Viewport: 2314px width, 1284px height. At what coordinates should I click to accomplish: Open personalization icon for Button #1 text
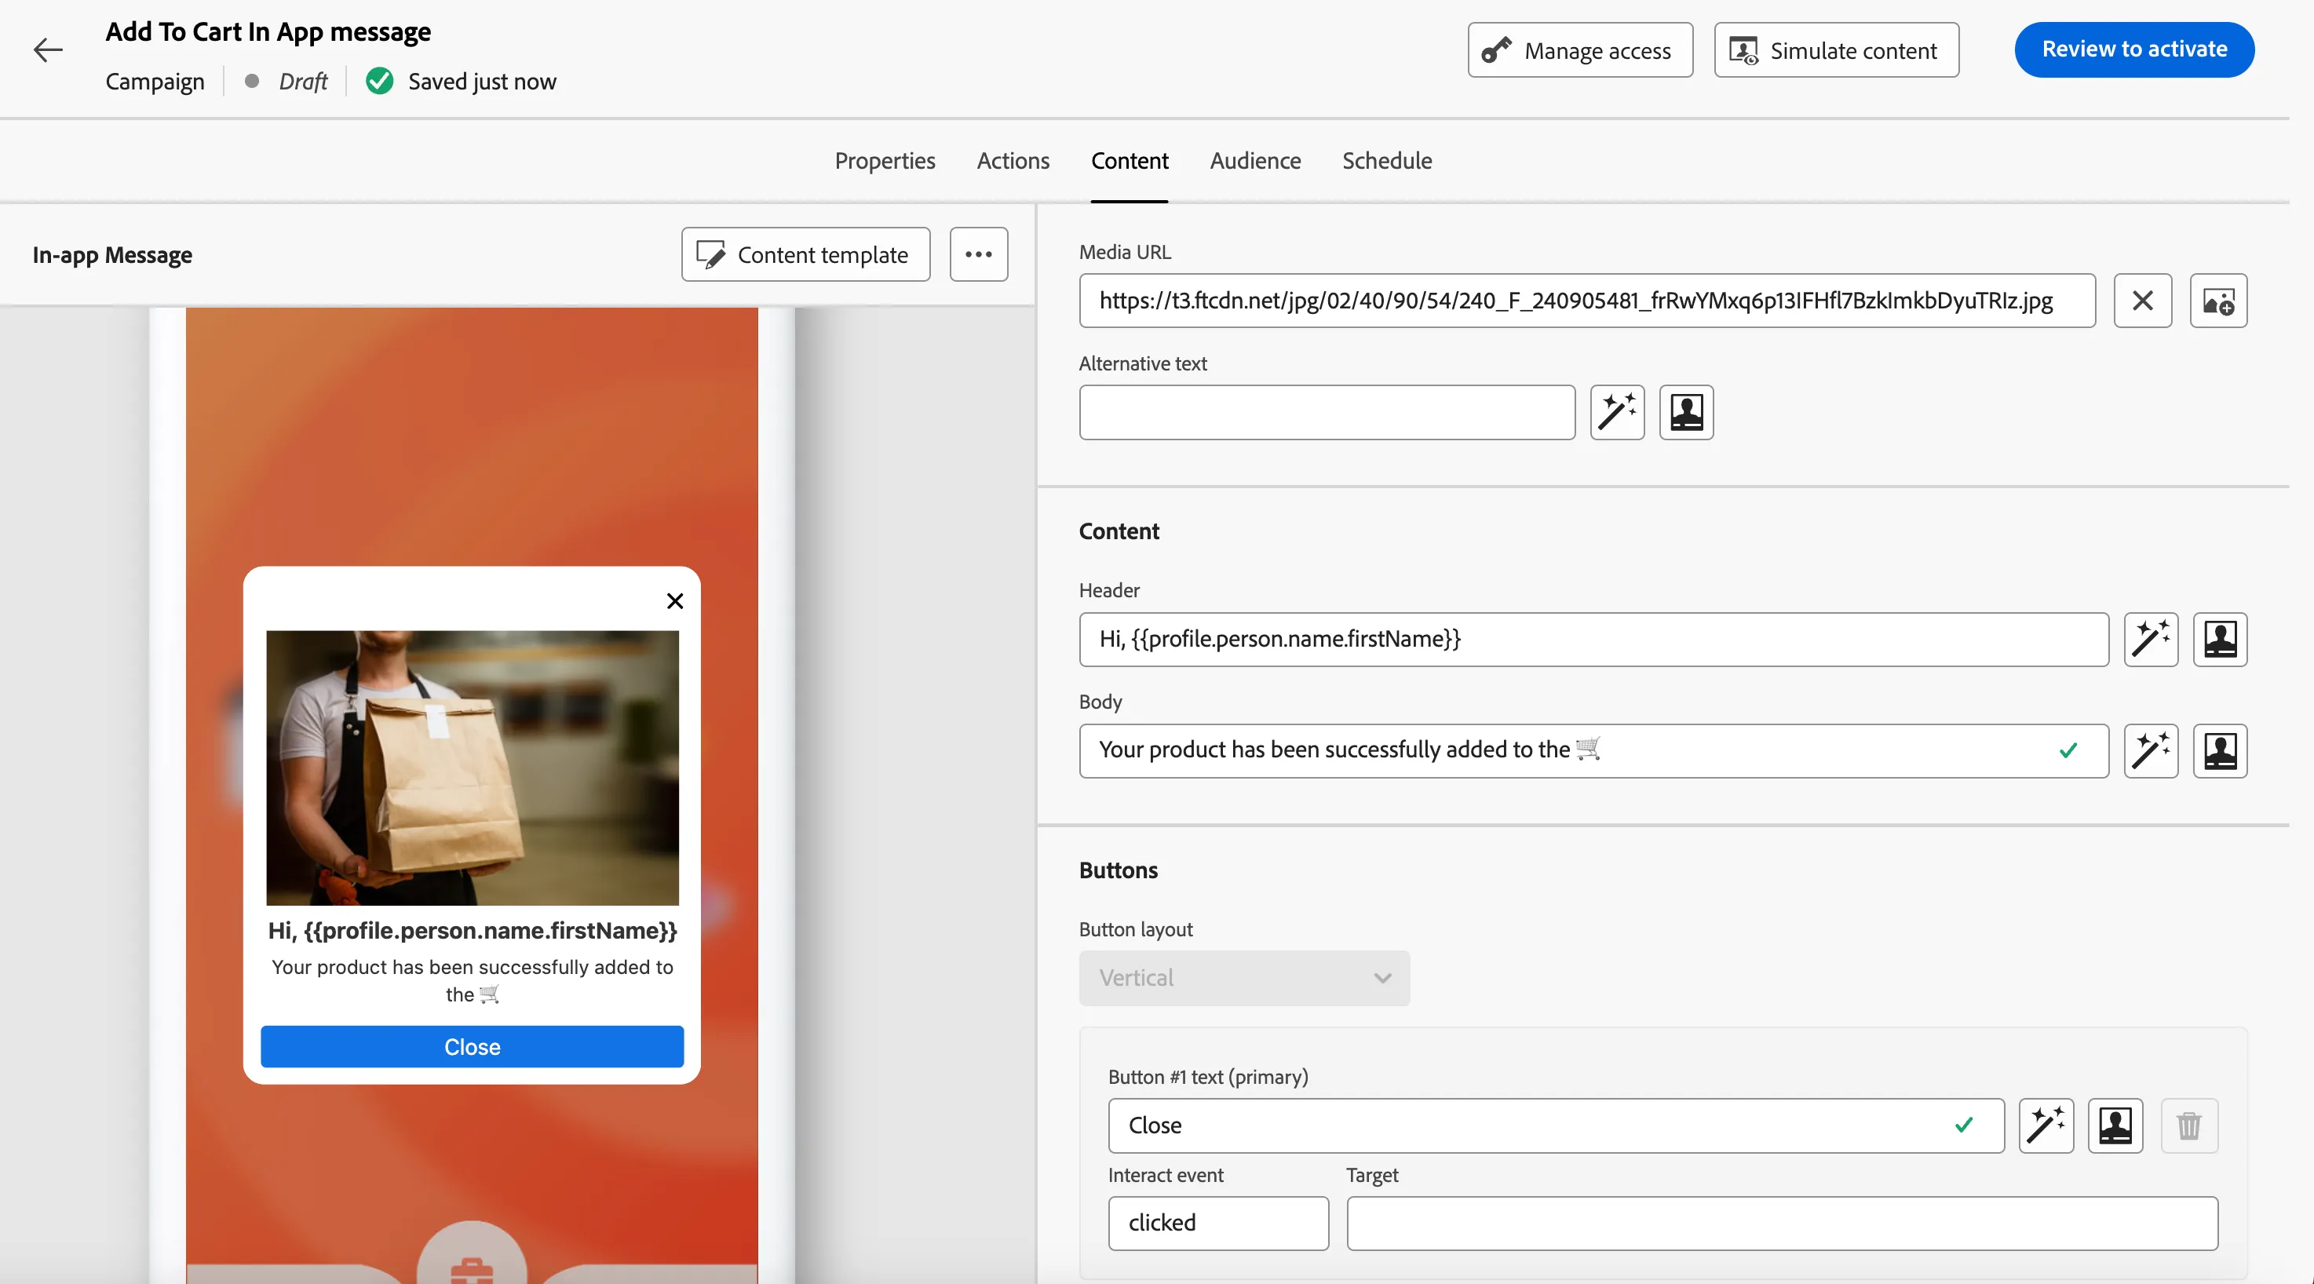coord(2115,1125)
